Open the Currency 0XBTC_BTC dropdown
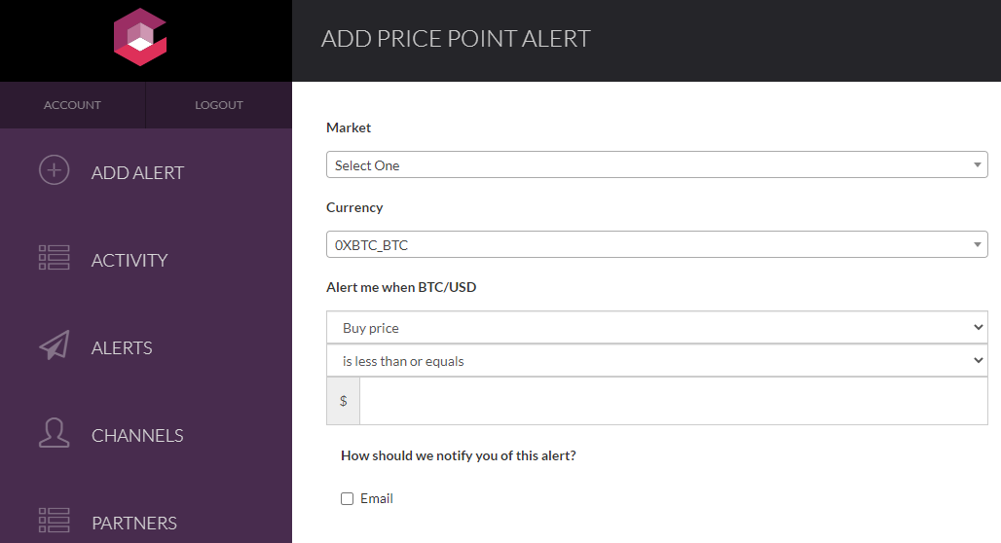Viewport: 1001px width, 543px height. (656, 245)
